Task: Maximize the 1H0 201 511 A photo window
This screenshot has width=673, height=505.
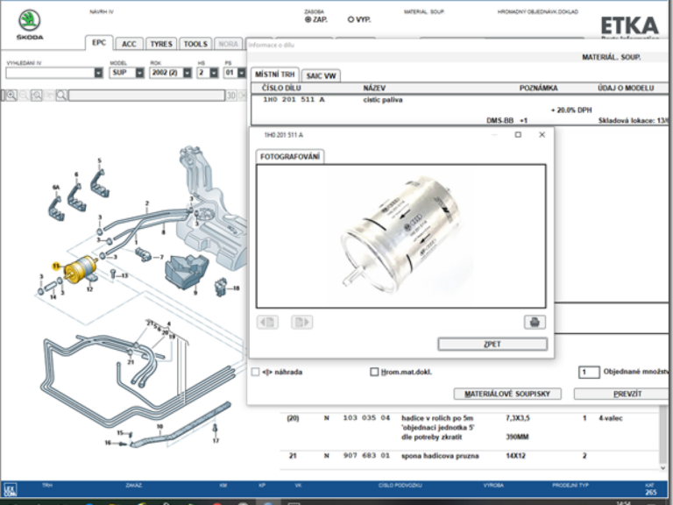Action: click(518, 135)
